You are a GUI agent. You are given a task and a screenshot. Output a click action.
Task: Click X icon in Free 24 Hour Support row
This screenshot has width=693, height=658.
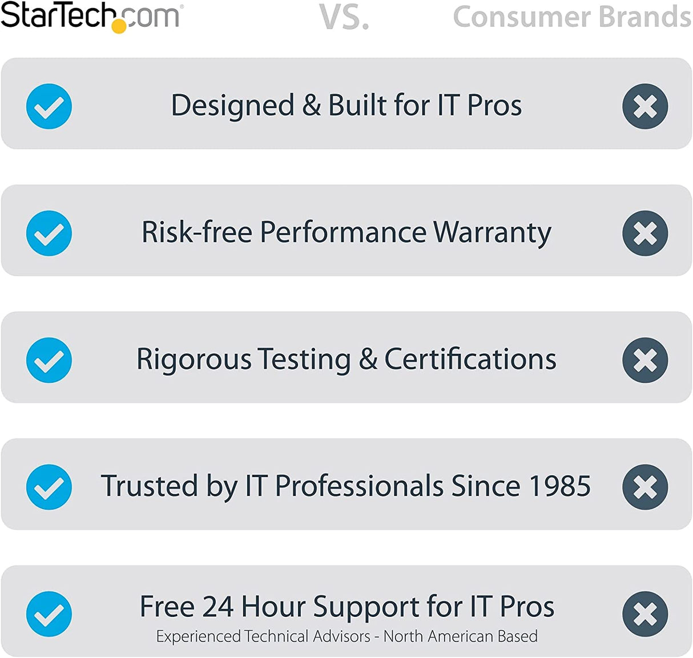[645, 614]
